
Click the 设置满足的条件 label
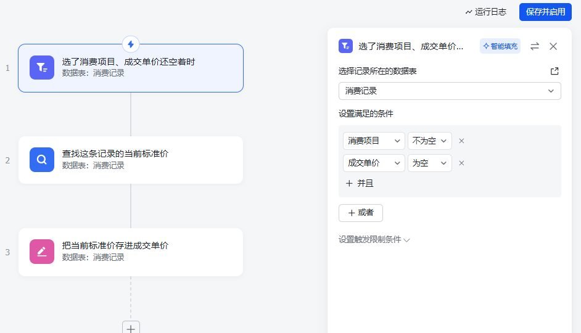(x=366, y=113)
